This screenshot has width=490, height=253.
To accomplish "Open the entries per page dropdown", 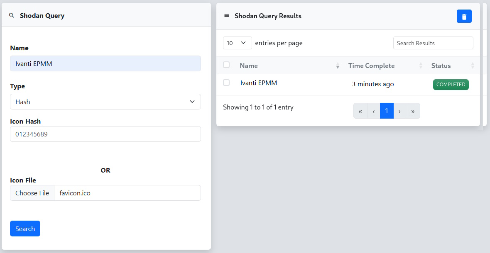I will (x=238, y=43).
